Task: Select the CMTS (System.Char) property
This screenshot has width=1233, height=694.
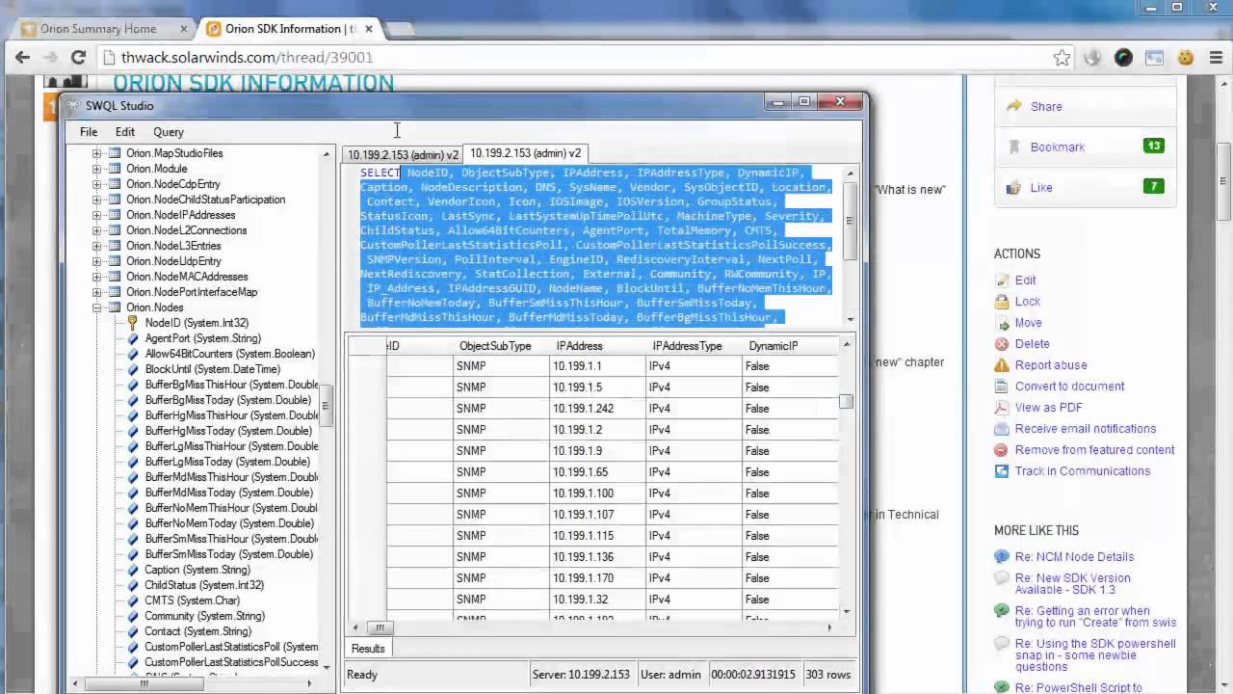Action: pos(192,601)
